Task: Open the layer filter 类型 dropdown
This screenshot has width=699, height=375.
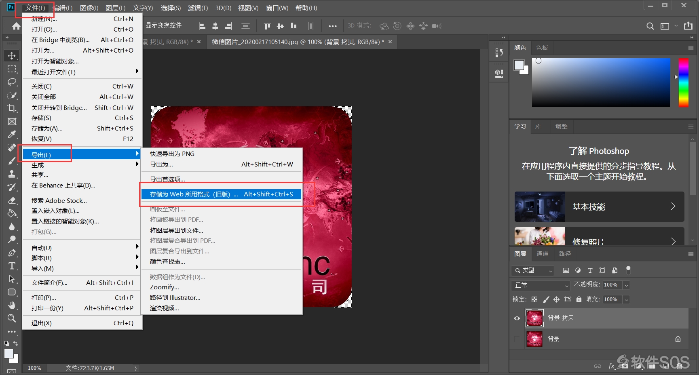Action: click(x=532, y=270)
